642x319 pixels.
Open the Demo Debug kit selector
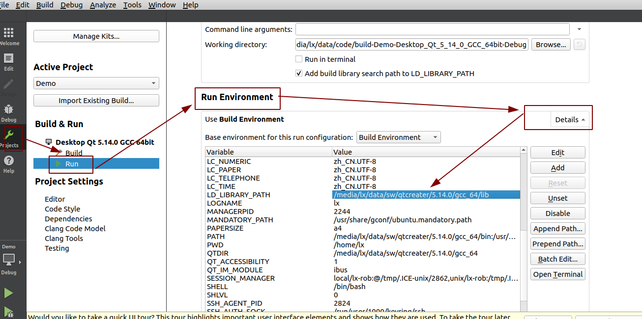click(x=9, y=259)
